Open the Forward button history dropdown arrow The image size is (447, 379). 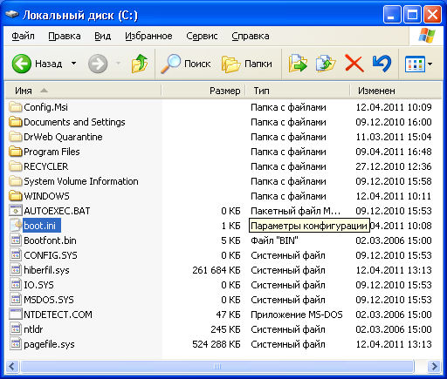tap(118, 64)
